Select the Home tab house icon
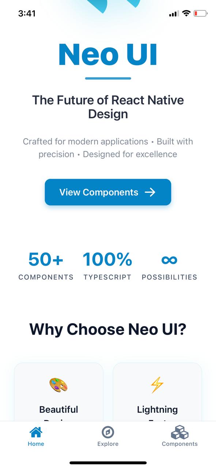 [x=35, y=432]
